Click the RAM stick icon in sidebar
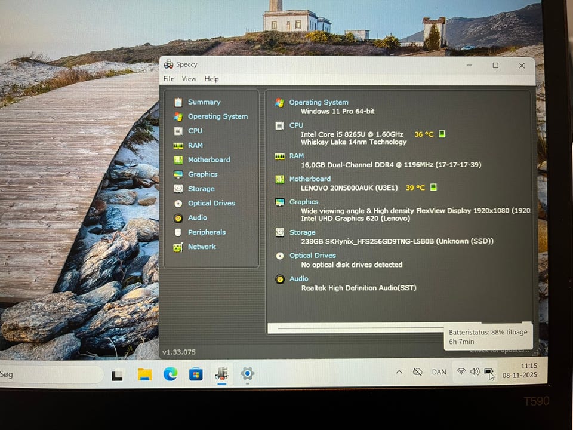The image size is (573, 430). pyautogui.click(x=178, y=146)
